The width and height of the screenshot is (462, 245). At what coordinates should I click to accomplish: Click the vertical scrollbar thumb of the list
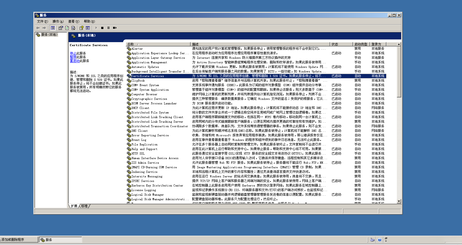point(399,72)
